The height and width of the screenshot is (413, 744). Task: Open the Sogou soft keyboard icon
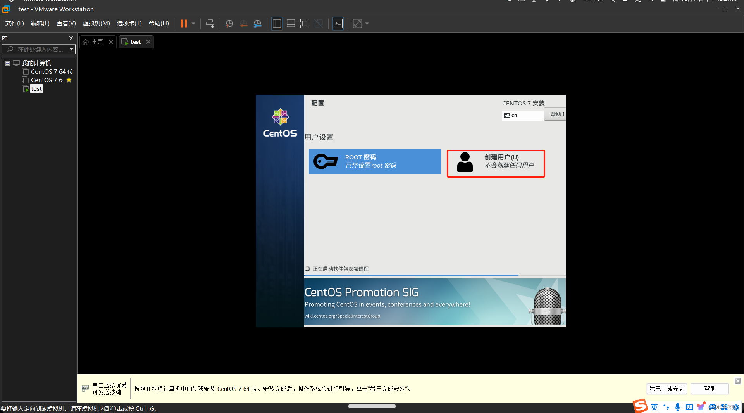click(x=689, y=407)
